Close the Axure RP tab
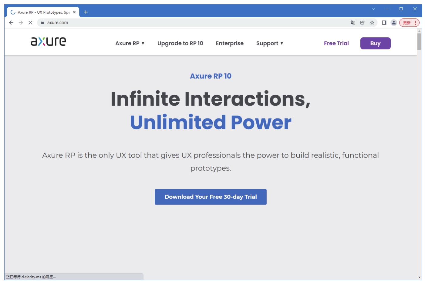The height and width of the screenshot is (283, 425). [x=74, y=12]
